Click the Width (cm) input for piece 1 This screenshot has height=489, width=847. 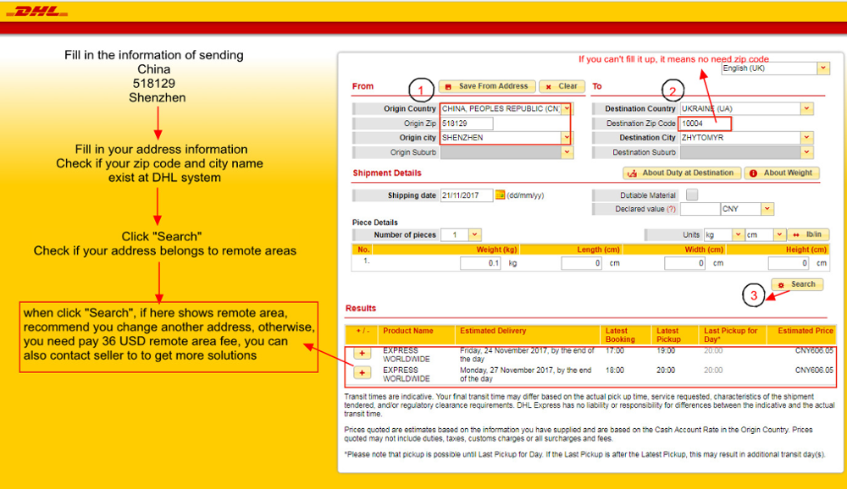685,263
